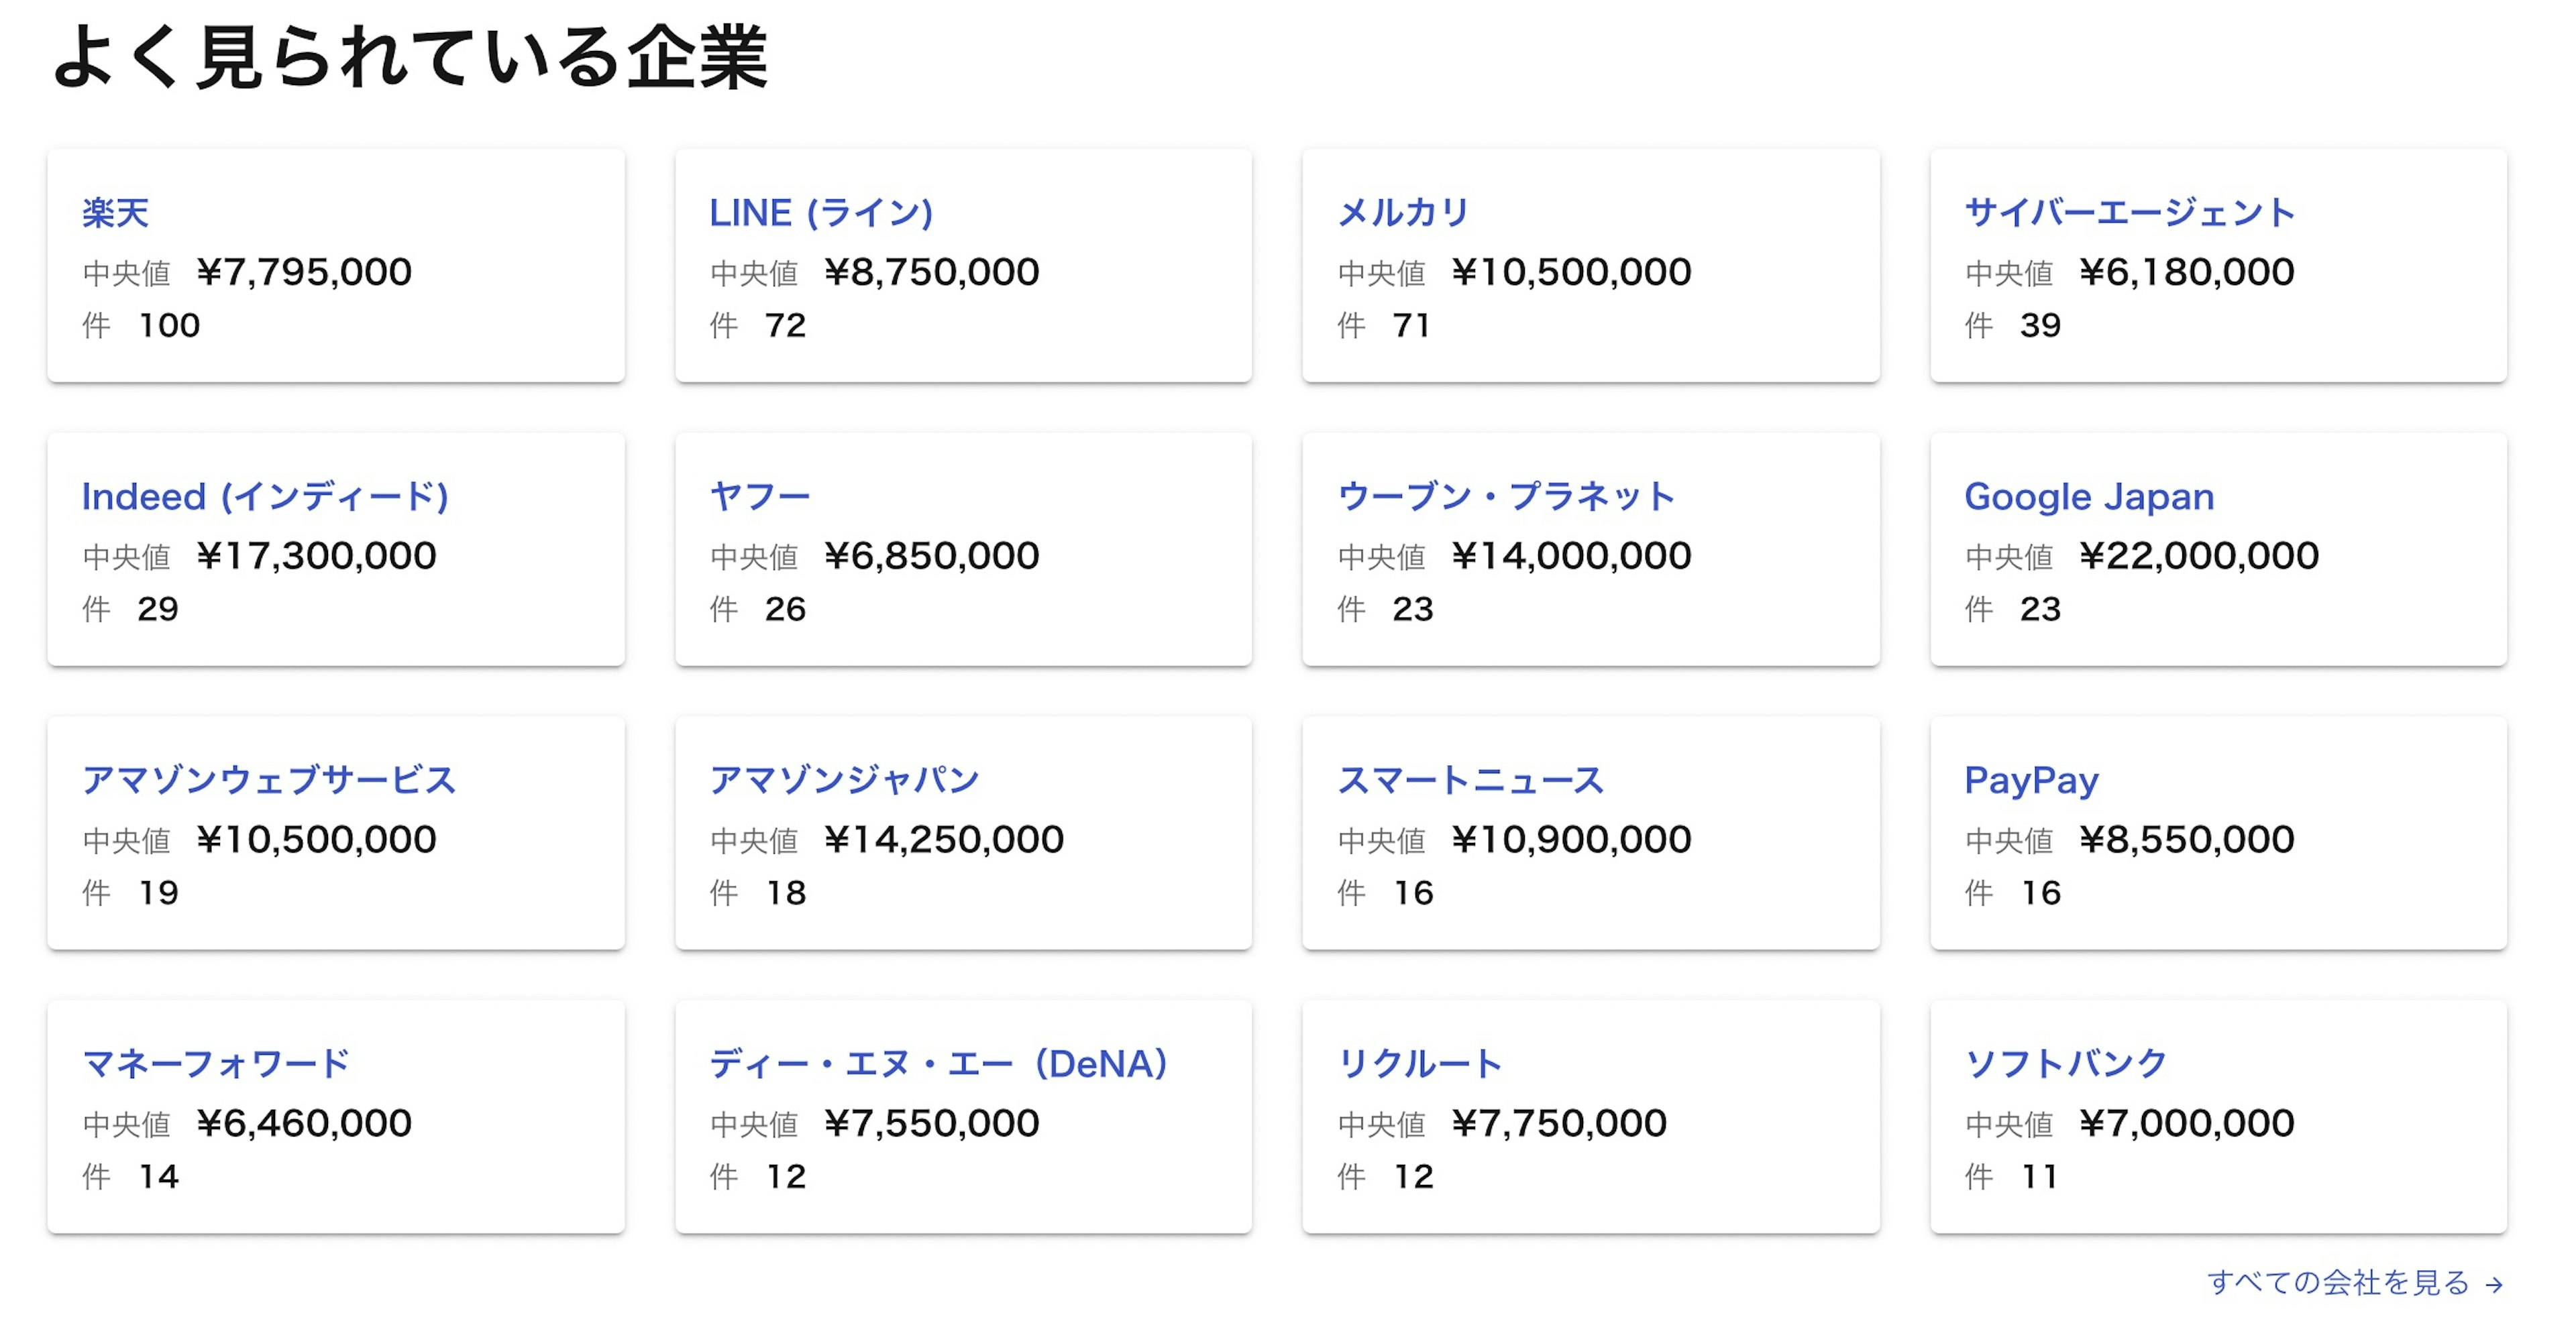Open アマゾンウェブサービス company link
The height and width of the screenshot is (1319, 2576).
pyautogui.click(x=269, y=781)
